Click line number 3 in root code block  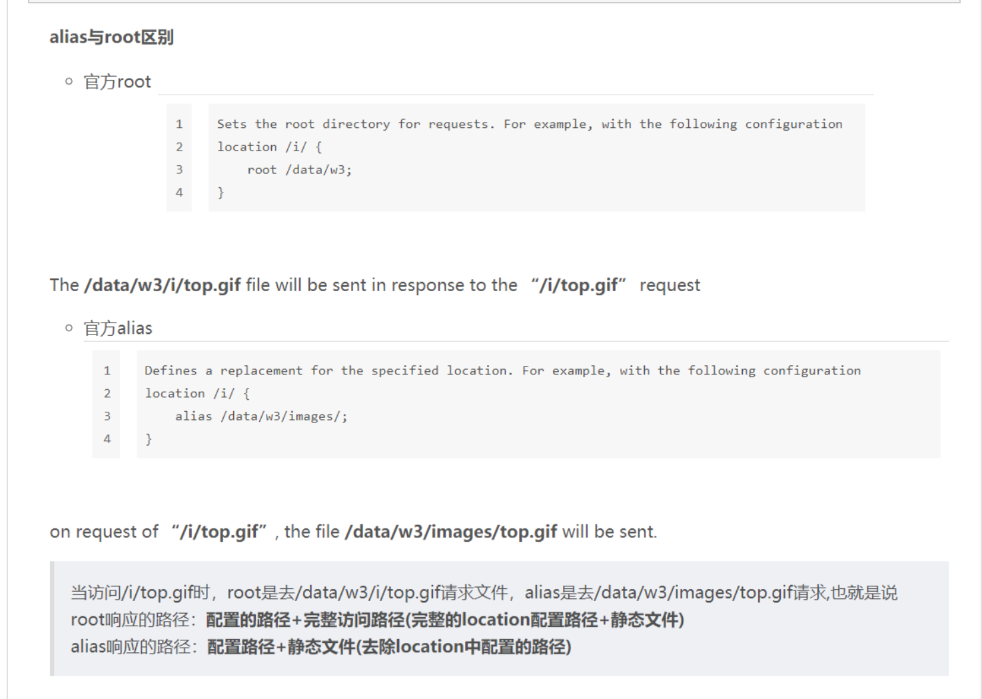coord(179,169)
